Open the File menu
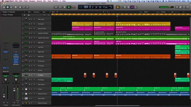 (x=16, y=1)
